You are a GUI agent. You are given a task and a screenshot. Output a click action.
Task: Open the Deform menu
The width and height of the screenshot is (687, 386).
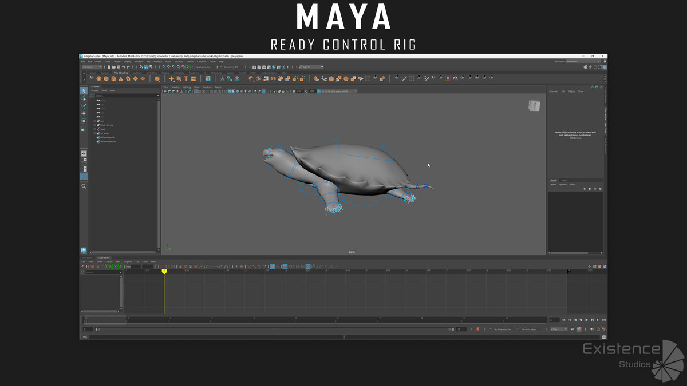(190, 62)
